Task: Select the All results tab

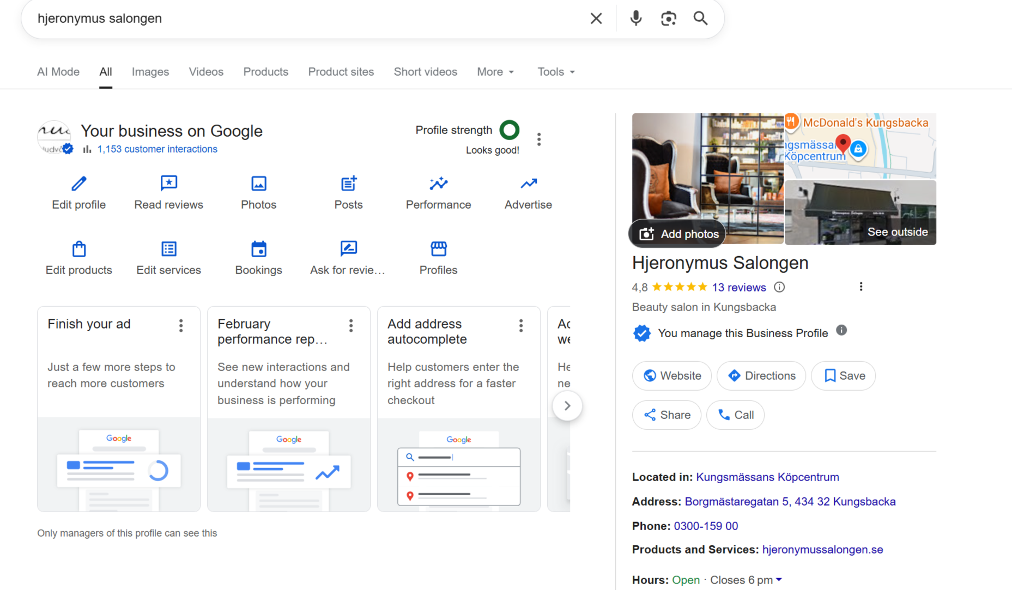Action: coord(106,72)
